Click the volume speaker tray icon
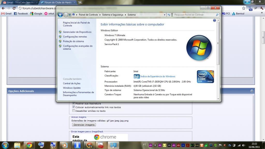This screenshot has height=149, width=265. pyautogui.click(x=244, y=145)
